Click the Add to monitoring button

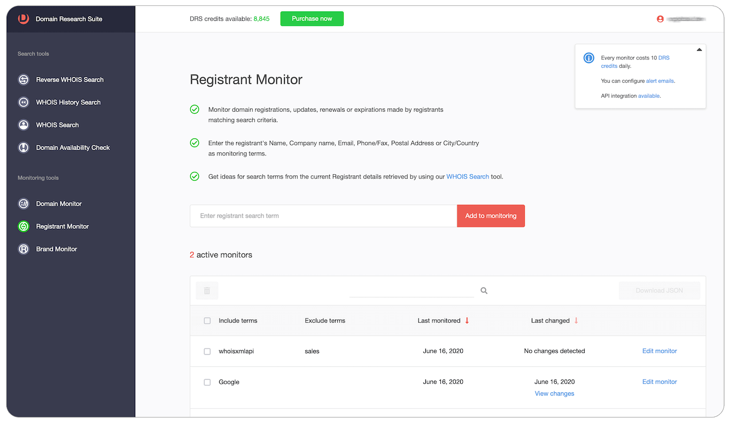coord(491,216)
